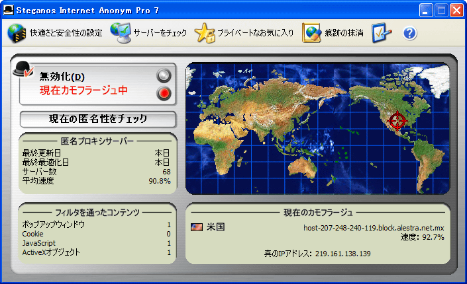Click the bowler hat icon beside 無効化

click(x=23, y=69)
